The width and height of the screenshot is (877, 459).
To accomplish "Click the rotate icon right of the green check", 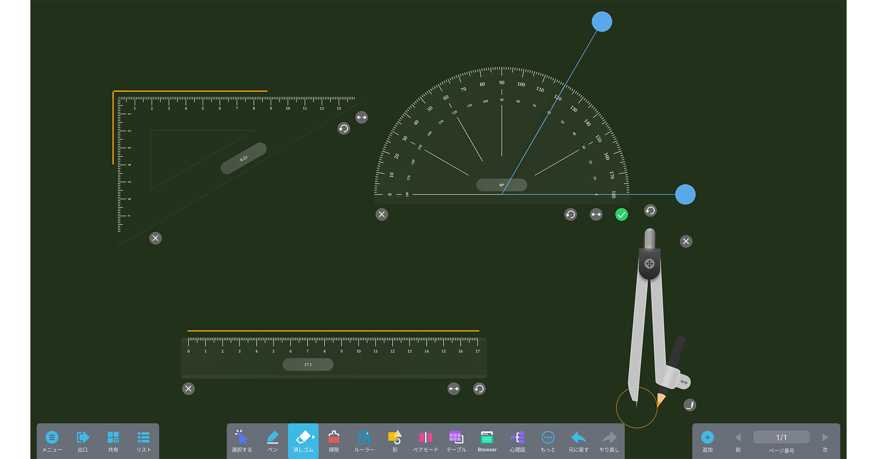I will coord(651,211).
